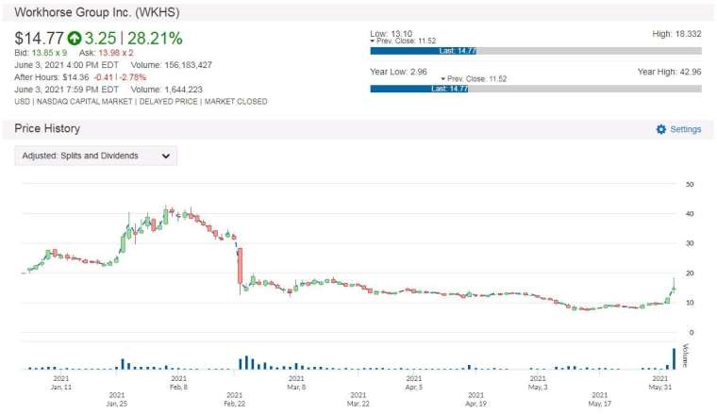This screenshot has width=717, height=414.
Task: Click the 28.21% percent change value
Action: (x=155, y=39)
